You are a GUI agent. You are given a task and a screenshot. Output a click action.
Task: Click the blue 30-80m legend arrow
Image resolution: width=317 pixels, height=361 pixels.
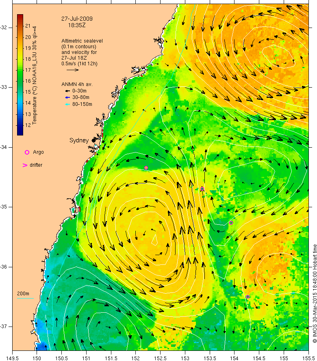[x=67, y=97]
